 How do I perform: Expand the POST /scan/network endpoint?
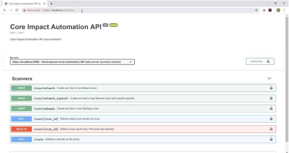(44, 88)
